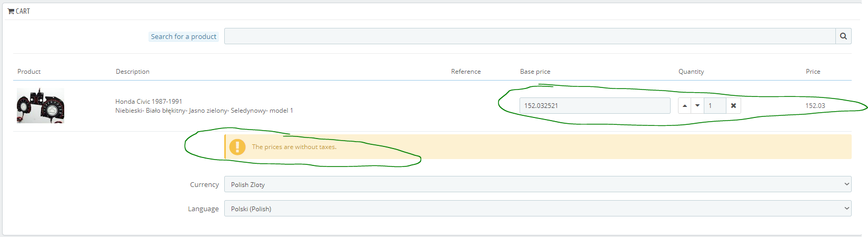Open the Language dropdown Polski (Polish)
Image resolution: width=868 pixels, height=237 pixels.
pos(538,209)
